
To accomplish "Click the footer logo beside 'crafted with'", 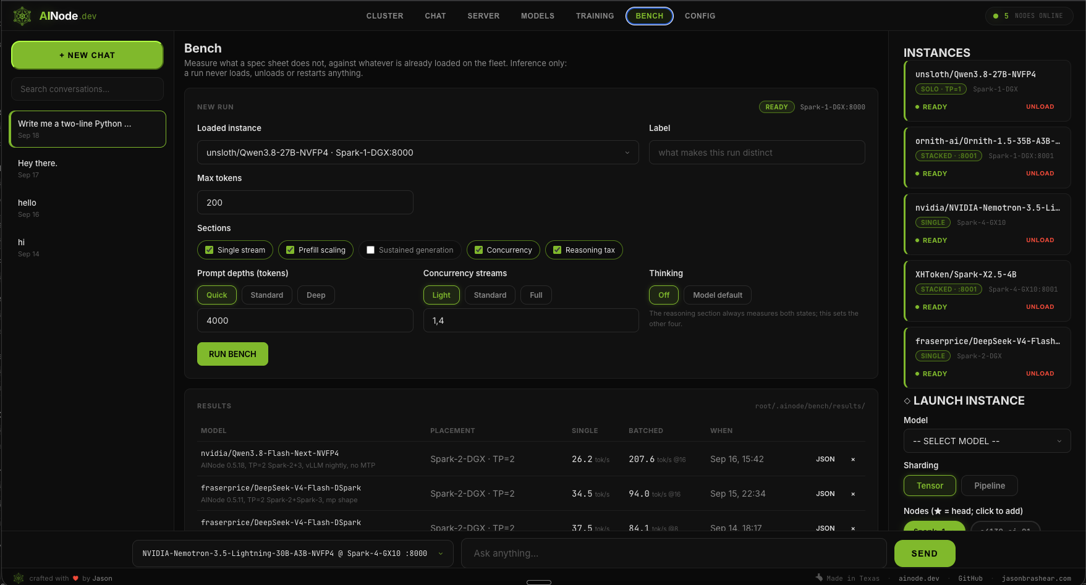I will (19, 578).
